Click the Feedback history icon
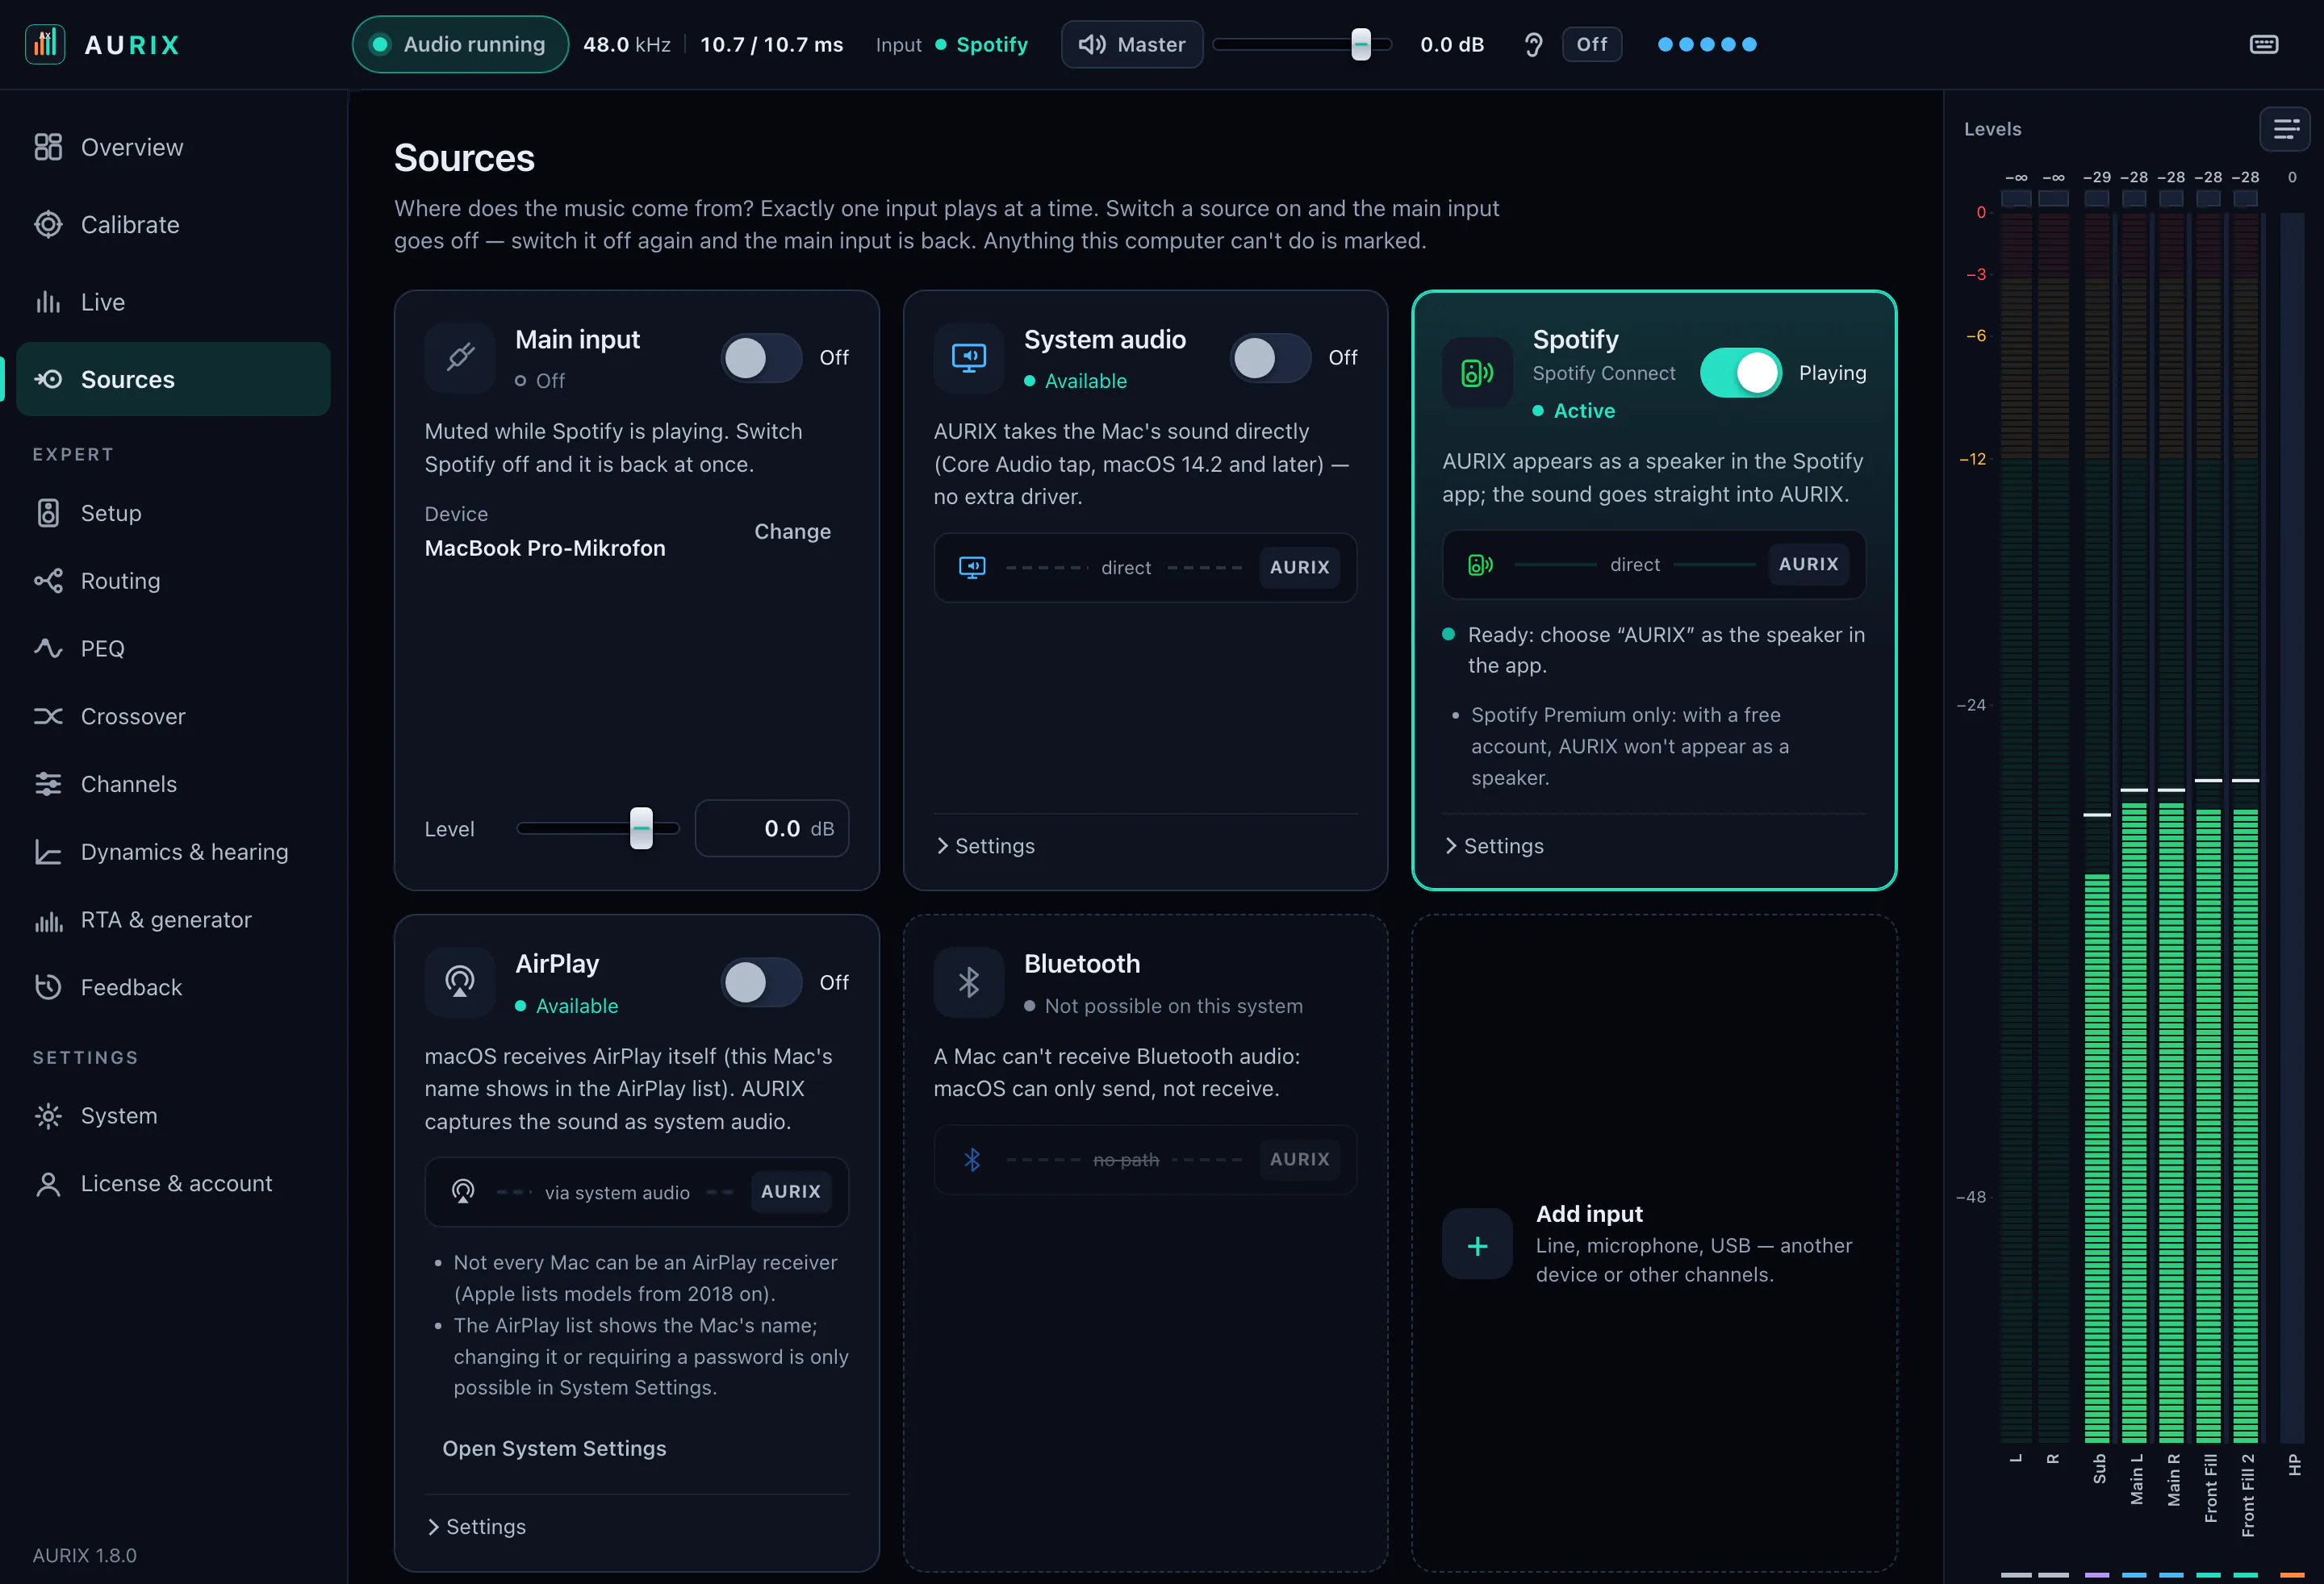Image resolution: width=2324 pixels, height=1584 pixels. click(48, 987)
